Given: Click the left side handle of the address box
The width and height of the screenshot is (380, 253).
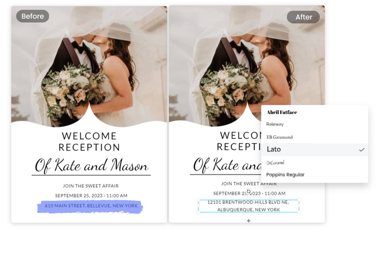Looking at the screenshot, I should click(199, 206).
